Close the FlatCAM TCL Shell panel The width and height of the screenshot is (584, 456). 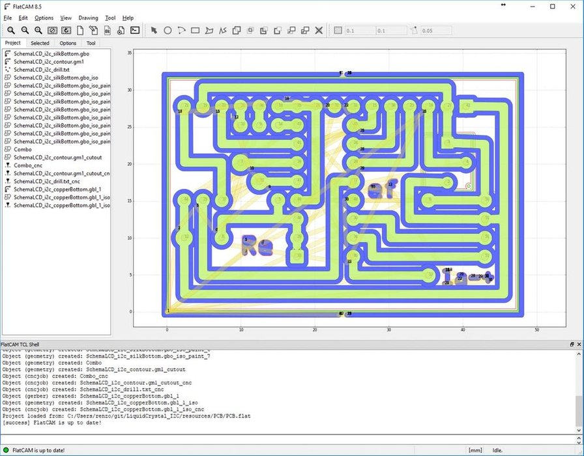(x=579, y=345)
